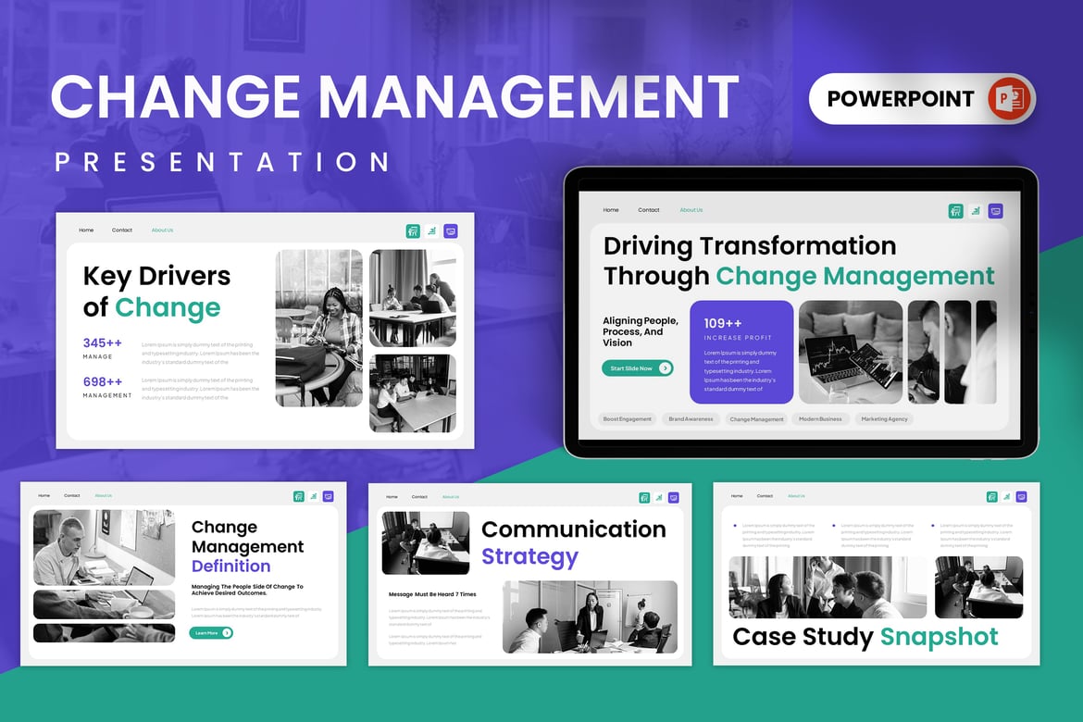
Task: Click growth chart icon on tablet slide
Action: [x=976, y=211]
